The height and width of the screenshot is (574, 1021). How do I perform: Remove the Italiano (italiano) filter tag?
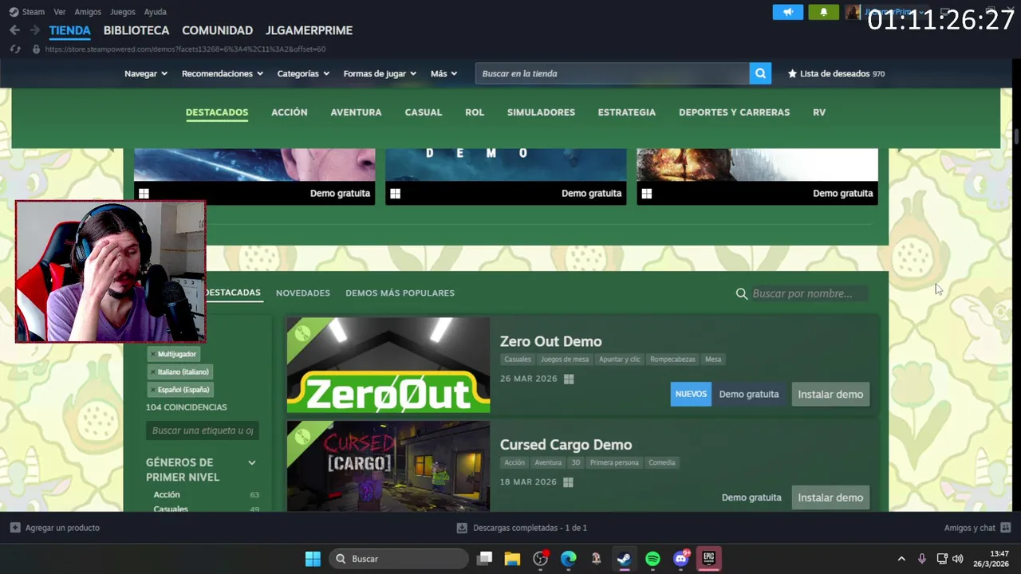tap(152, 372)
